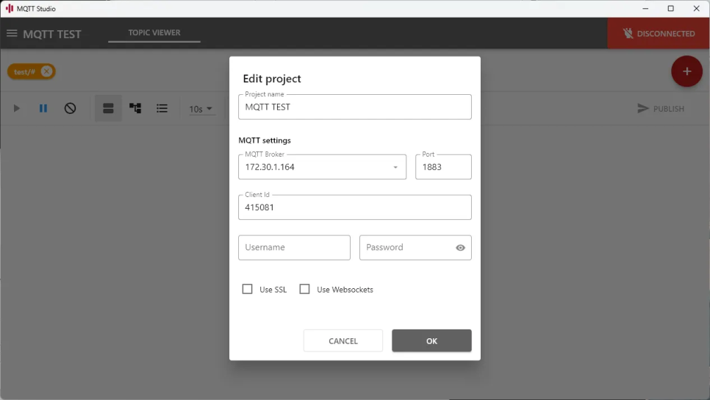This screenshot has height=400, width=710.
Task: Pause the topic stream with the pause icon
Action: (x=43, y=108)
